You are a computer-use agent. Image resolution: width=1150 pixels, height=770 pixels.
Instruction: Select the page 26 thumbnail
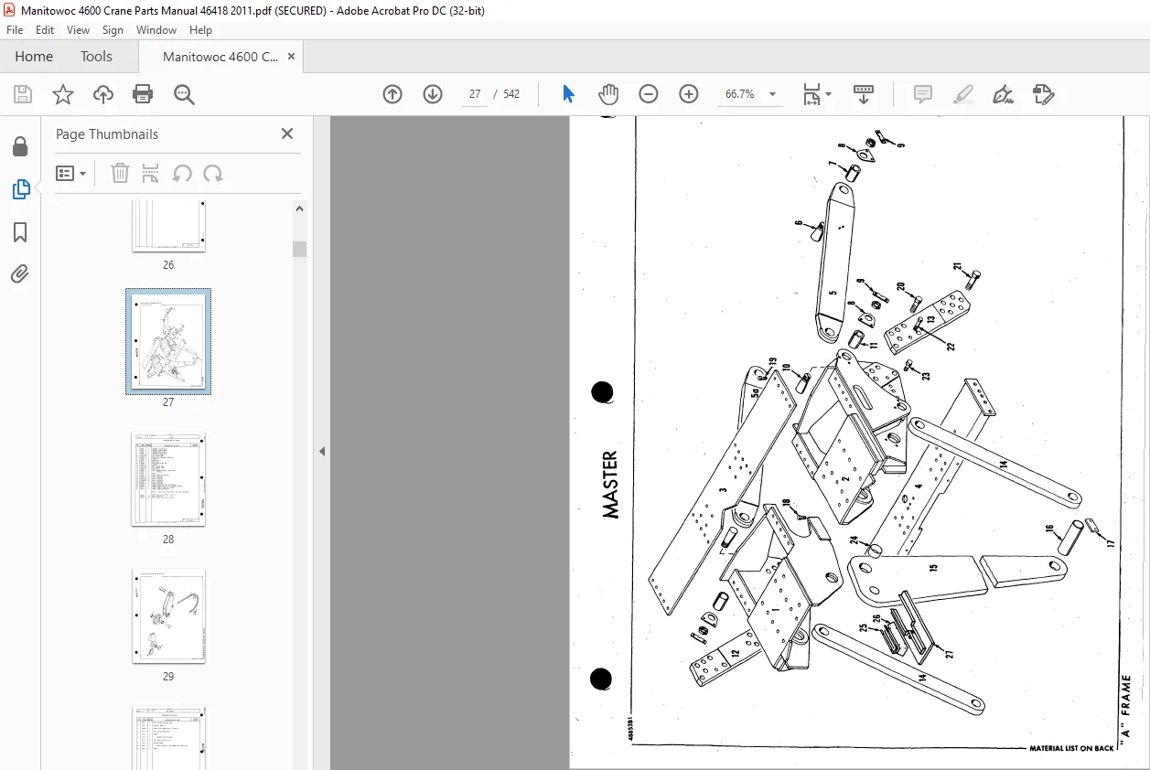(x=168, y=226)
